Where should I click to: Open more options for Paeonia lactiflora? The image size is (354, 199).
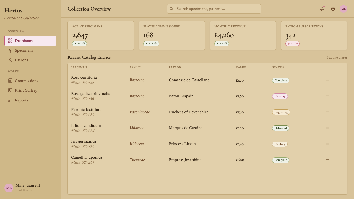coord(327,112)
